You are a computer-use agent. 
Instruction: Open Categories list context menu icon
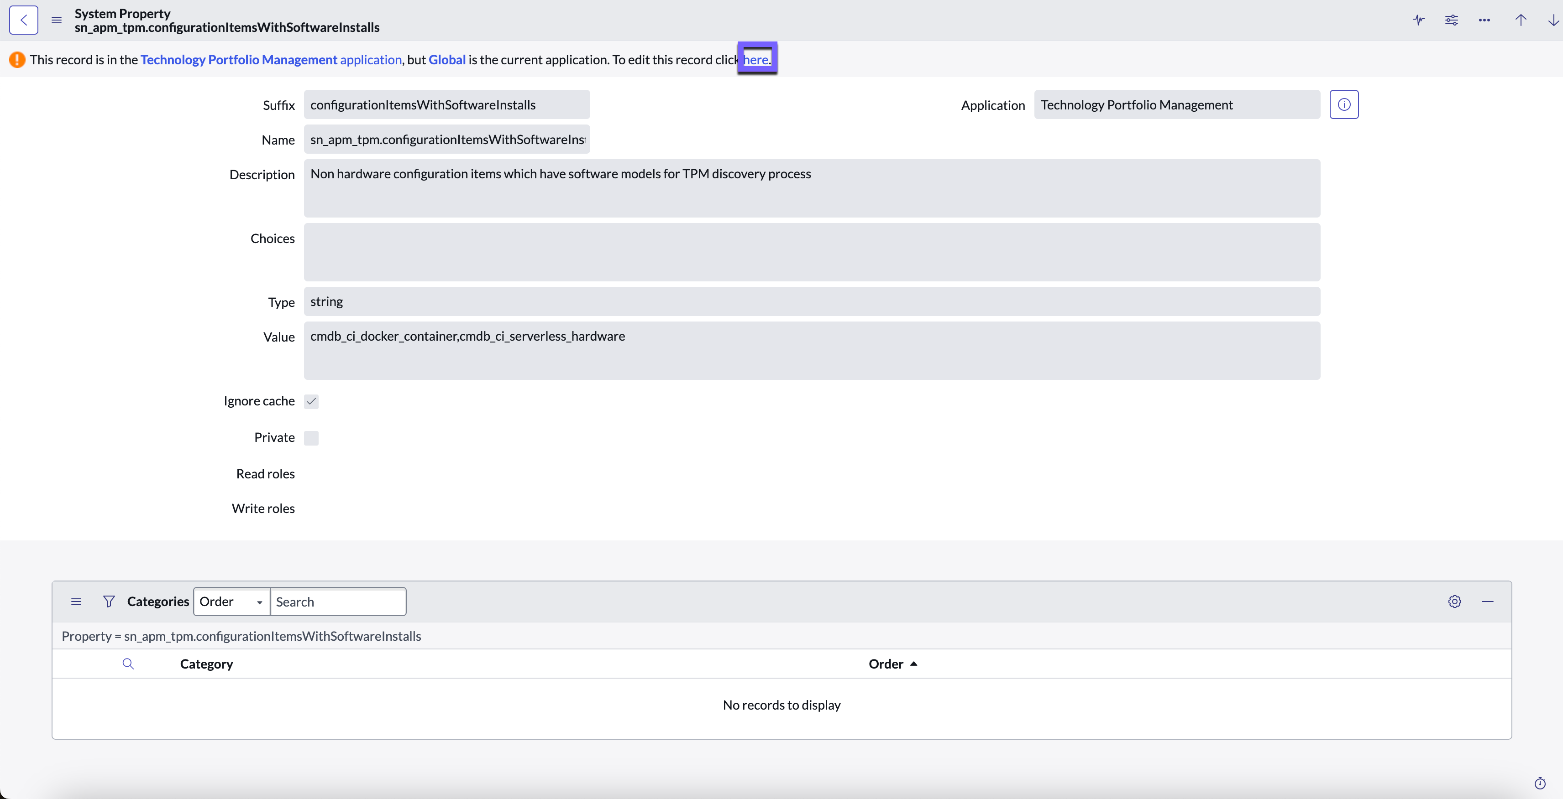[76, 602]
